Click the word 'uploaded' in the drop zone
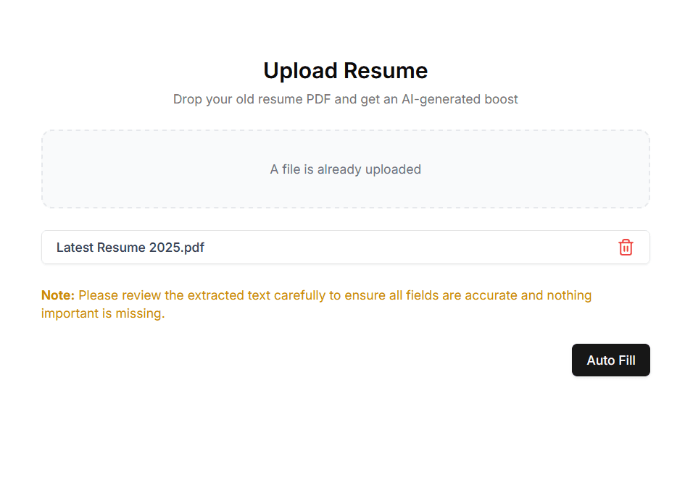This screenshot has width=685, height=482. click(x=393, y=169)
